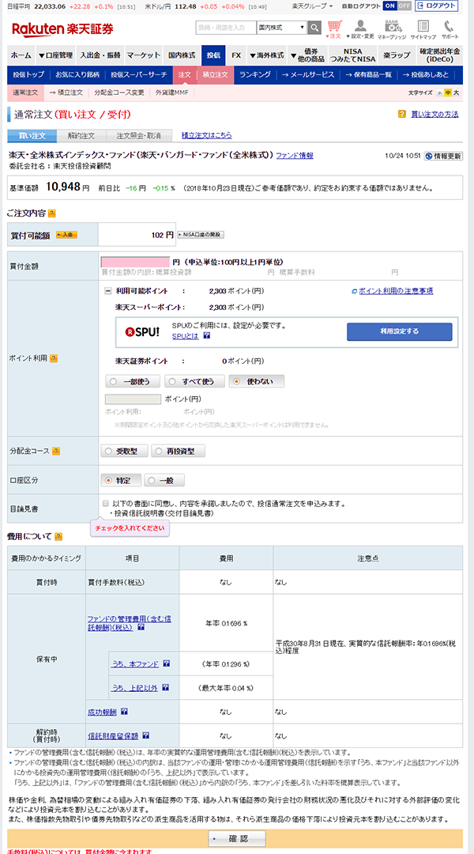
Task: Click the Rakuten 楽天証券 logo
Action: [x=62, y=29]
